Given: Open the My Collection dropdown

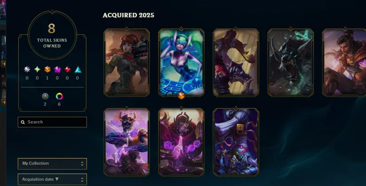Looking at the screenshot, I should (52, 163).
